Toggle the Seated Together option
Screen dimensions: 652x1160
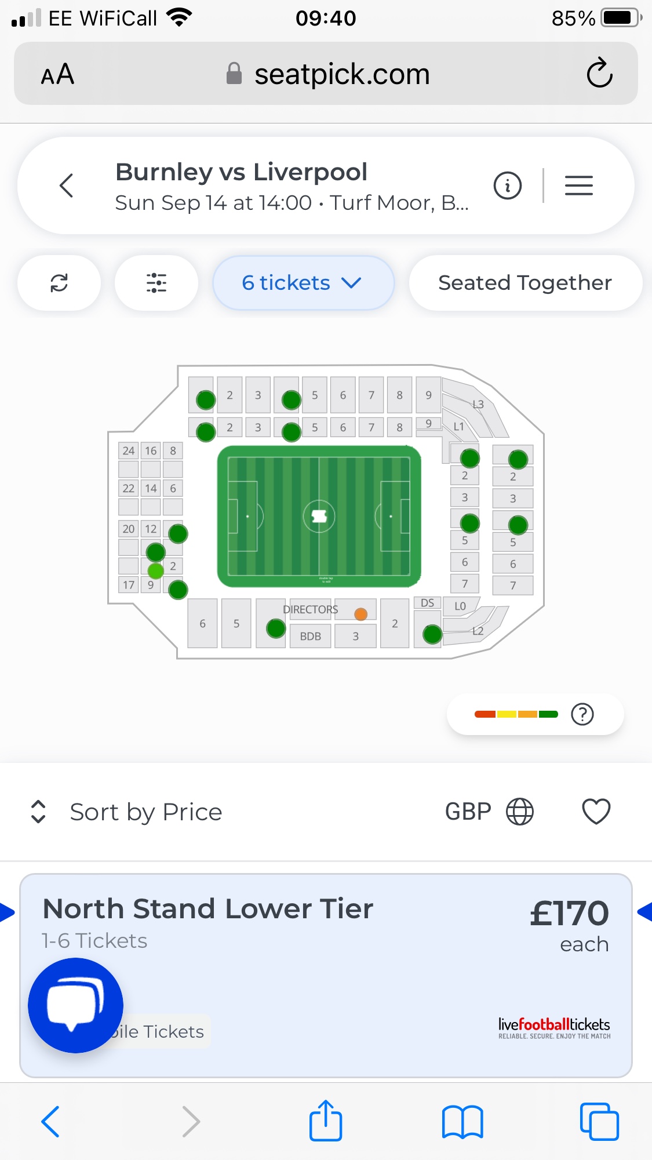[525, 283]
